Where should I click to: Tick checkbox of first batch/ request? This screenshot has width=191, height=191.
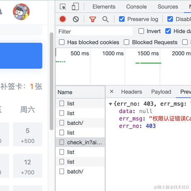coord(62,123)
